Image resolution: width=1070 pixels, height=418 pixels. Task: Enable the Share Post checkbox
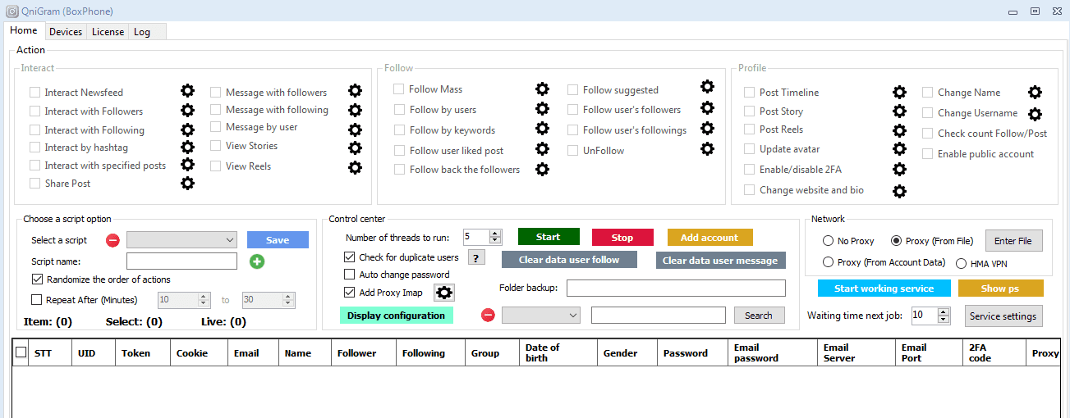tap(35, 184)
